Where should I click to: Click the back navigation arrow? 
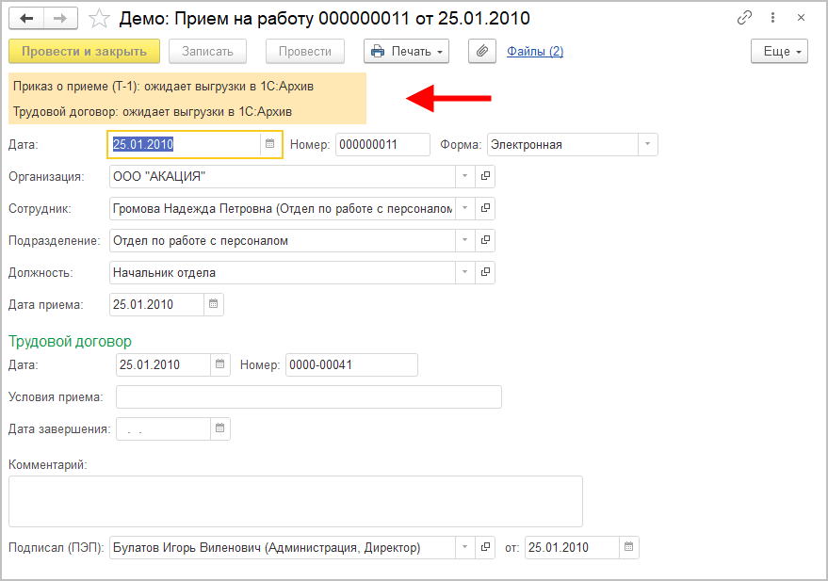click(26, 19)
